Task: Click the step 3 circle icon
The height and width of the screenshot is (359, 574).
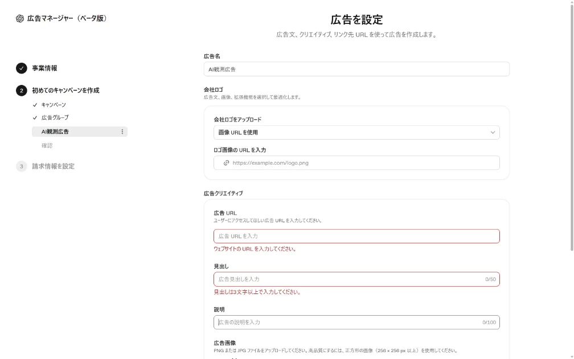Action: point(21,166)
